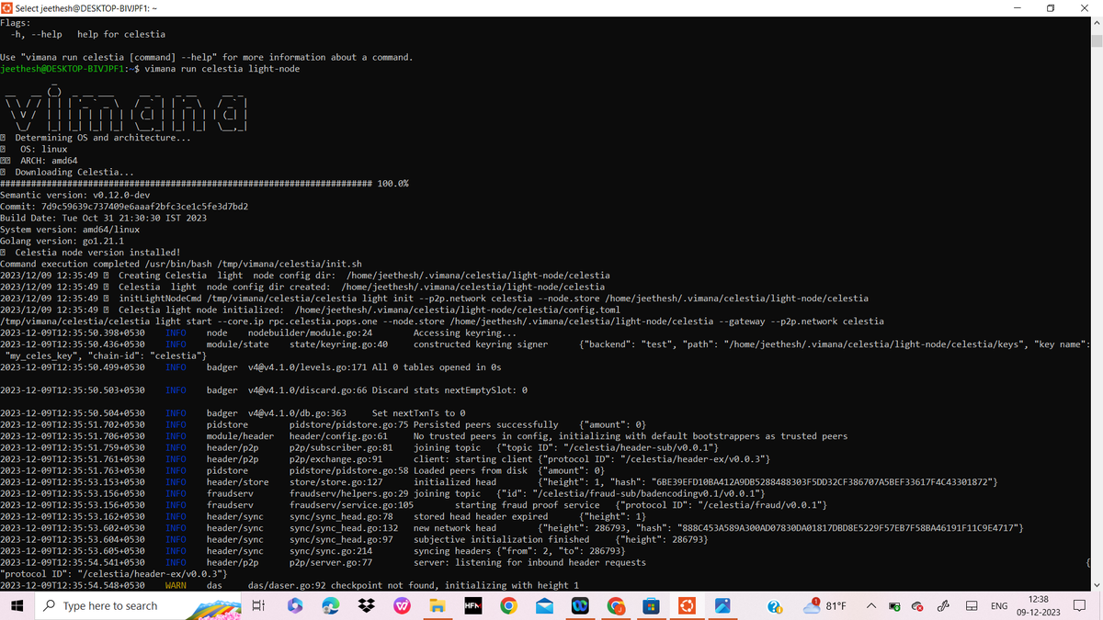The height and width of the screenshot is (620, 1103).
Task: Click the command 'vimana run celestia light-node'
Action: pyautogui.click(x=222, y=69)
